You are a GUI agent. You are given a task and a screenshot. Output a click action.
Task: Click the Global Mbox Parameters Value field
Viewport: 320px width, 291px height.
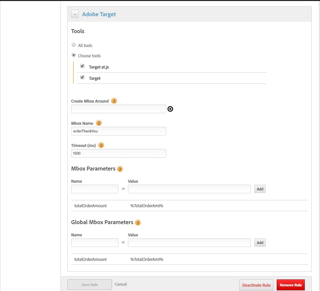point(189,243)
